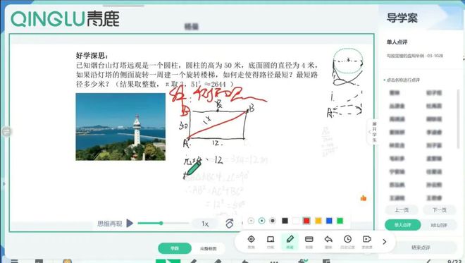Start micro-lesson video recording icon
465x263 pixels.
[367, 241]
